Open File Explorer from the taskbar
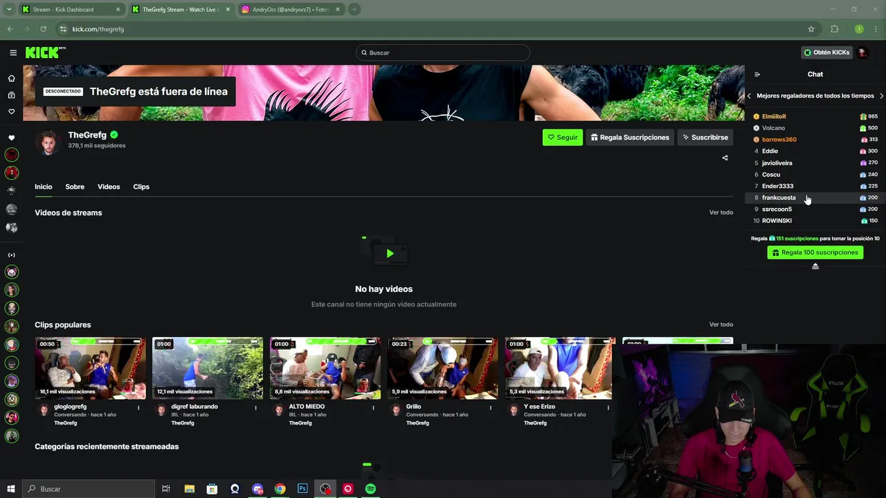The width and height of the screenshot is (886, 498). point(189,489)
